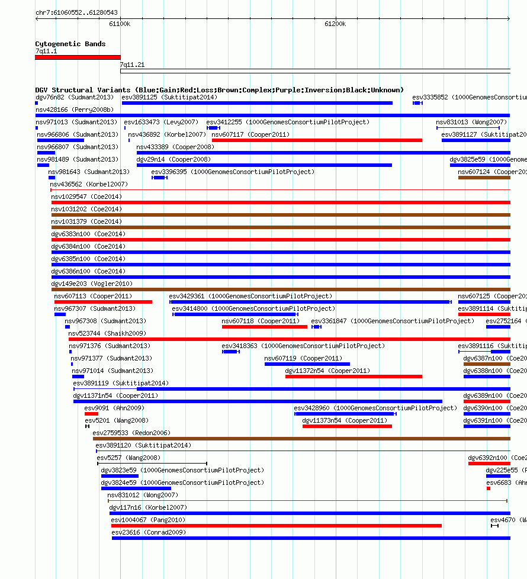Click nsv1031379 (Coe2014) label
The height and width of the screenshot is (579, 527).
click(x=86, y=221)
